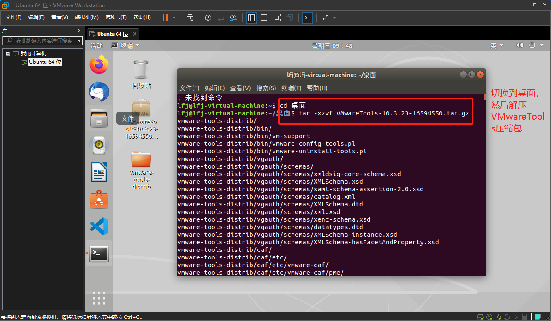Viewport: 551px width, 321px height.
Task: Open the Files manager from the dock
Action: pos(99,118)
